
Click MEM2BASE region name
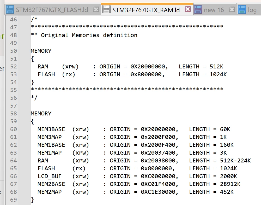point(51,184)
